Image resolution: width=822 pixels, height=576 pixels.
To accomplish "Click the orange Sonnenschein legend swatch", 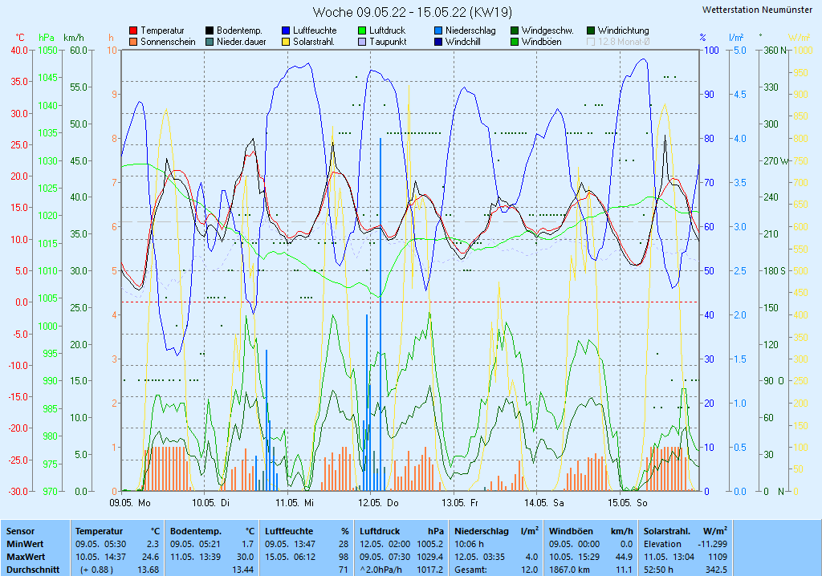I will 133,42.
